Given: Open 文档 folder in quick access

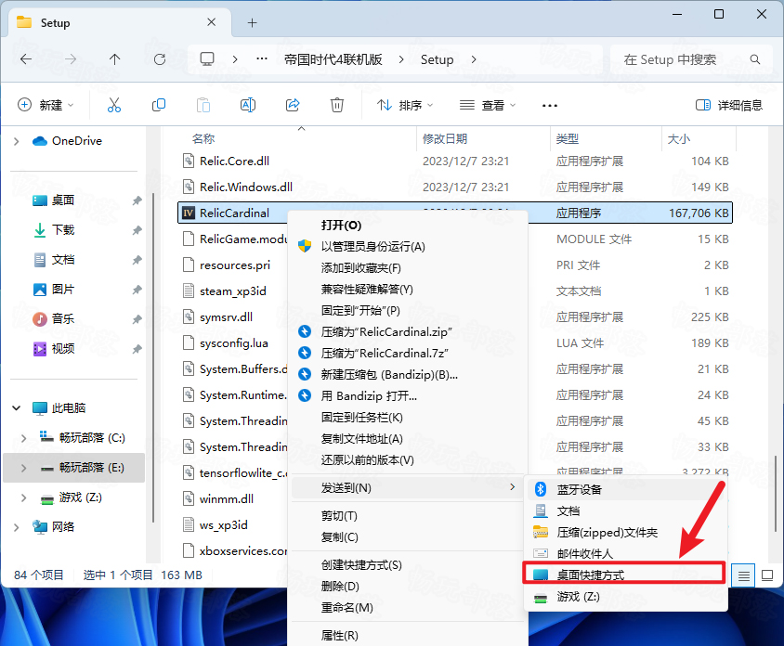Looking at the screenshot, I should point(63,260).
